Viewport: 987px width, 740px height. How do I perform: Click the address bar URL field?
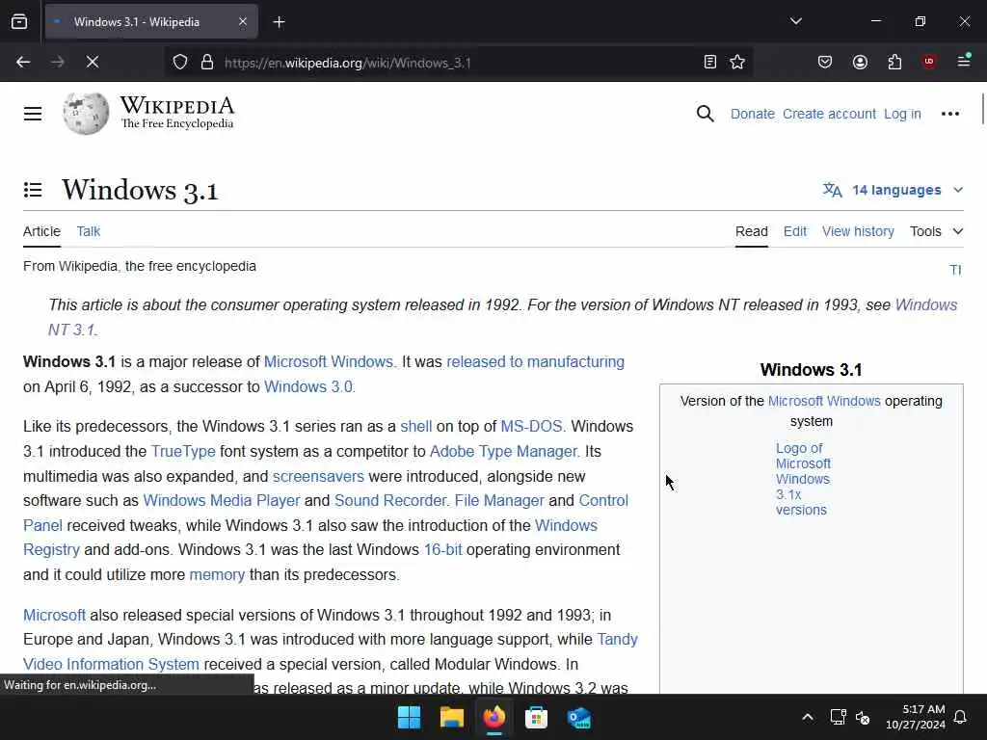pos(460,63)
